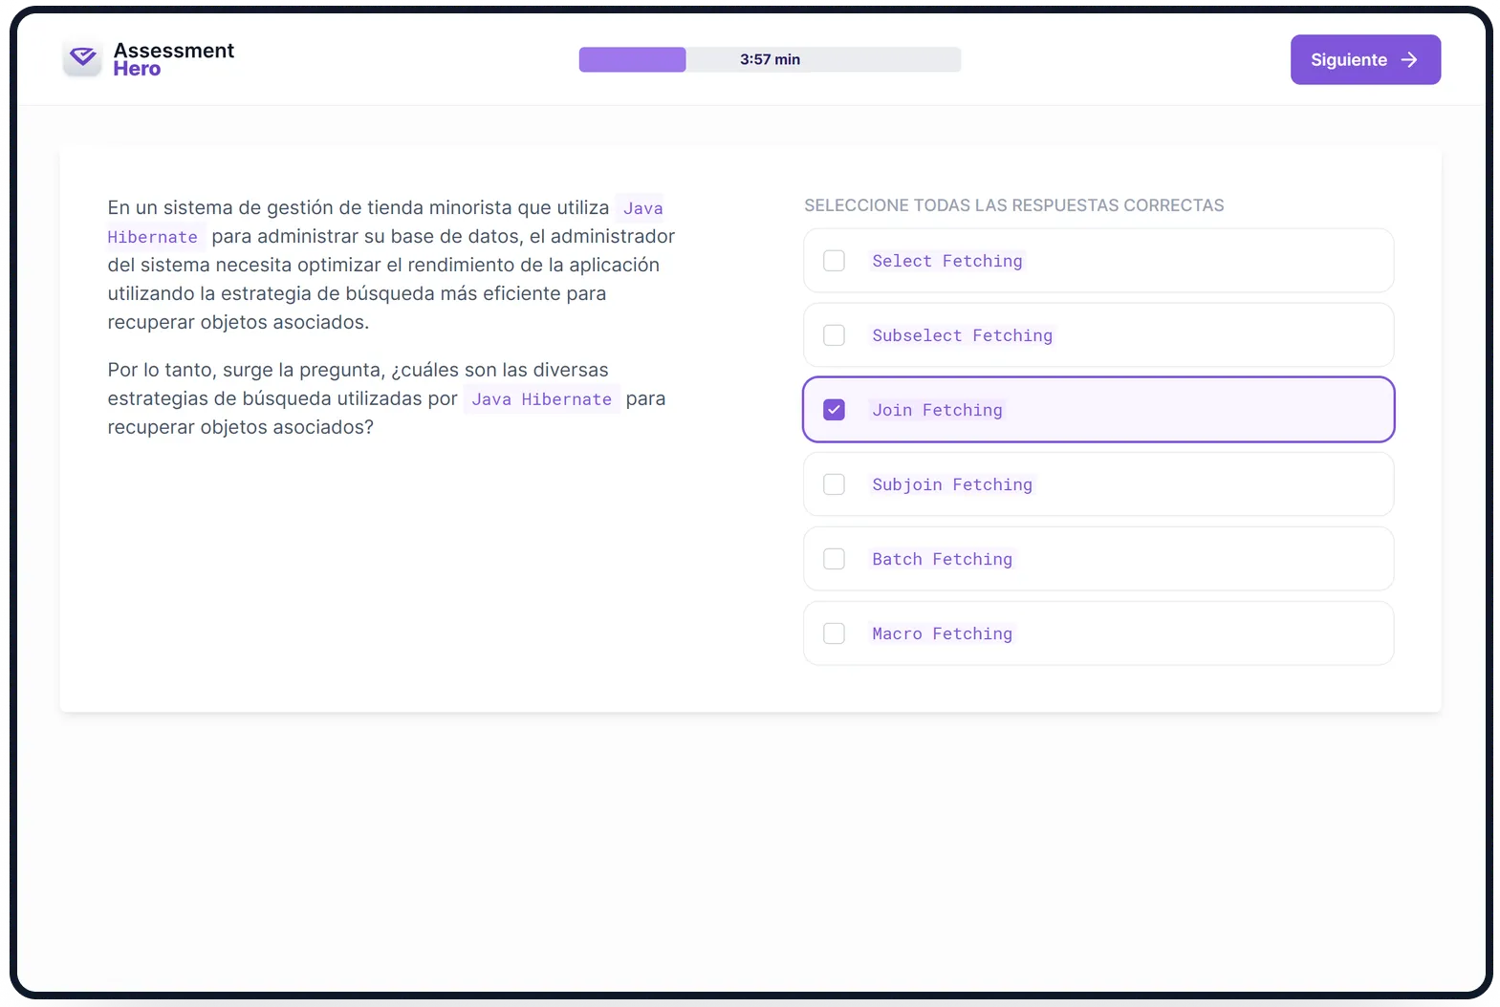Tick the Select Fetching checkbox
Viewport: 1500px width, 1007px height.
tap(834, 261)
